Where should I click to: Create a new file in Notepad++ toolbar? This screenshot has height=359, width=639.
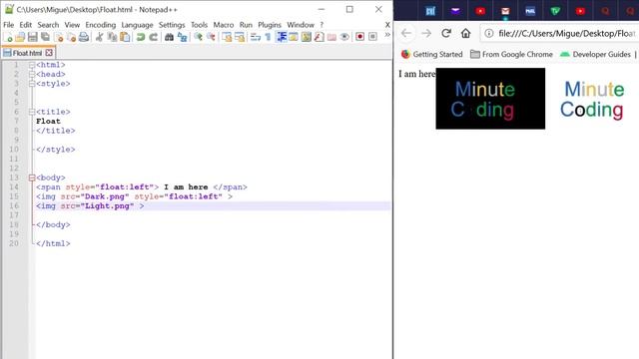pyautogui.click(x=8, y=37)
